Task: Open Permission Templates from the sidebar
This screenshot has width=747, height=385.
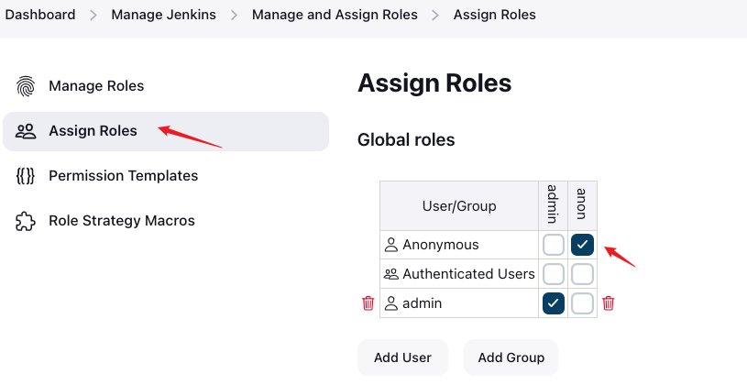Action: (166, 176)
